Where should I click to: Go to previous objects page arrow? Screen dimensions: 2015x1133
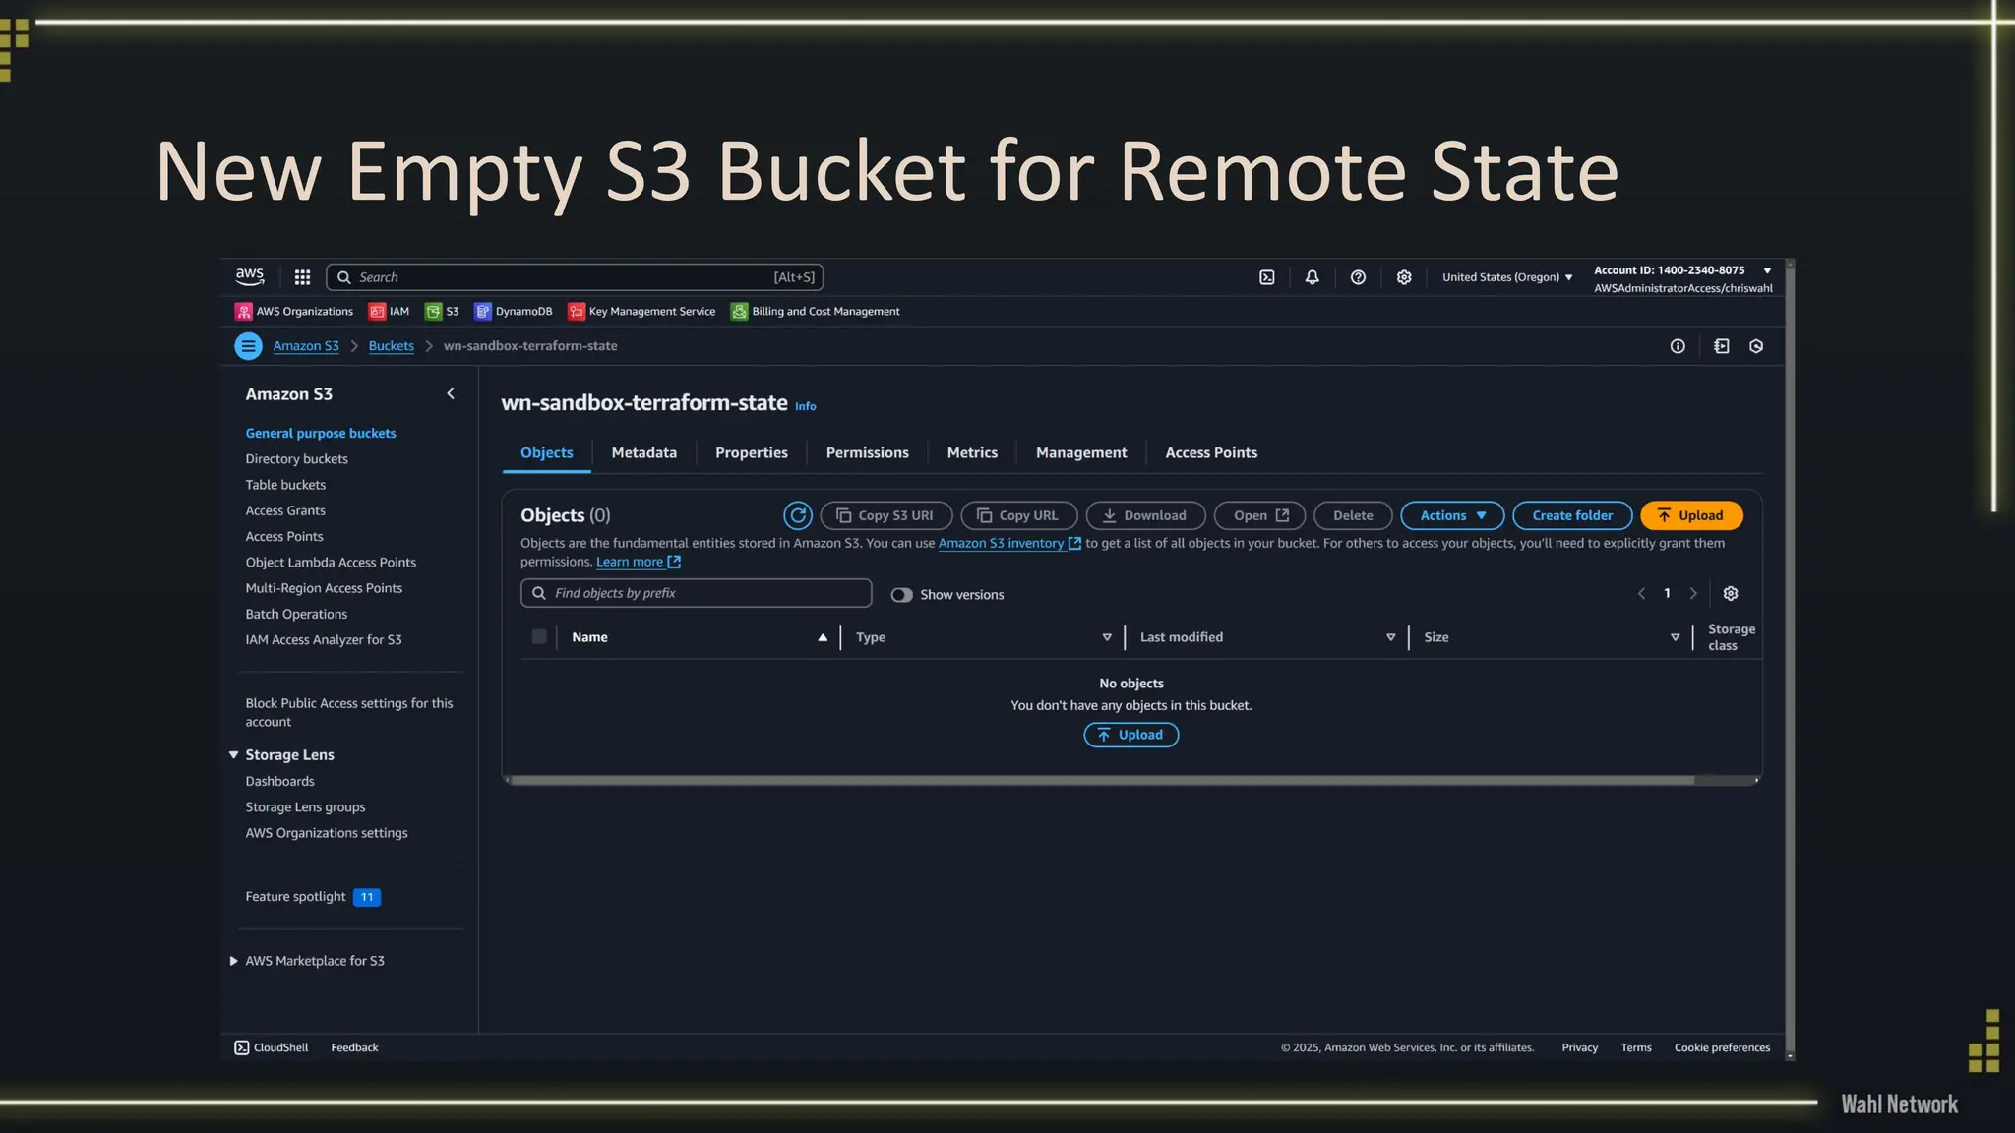[x=1641, y=593]
